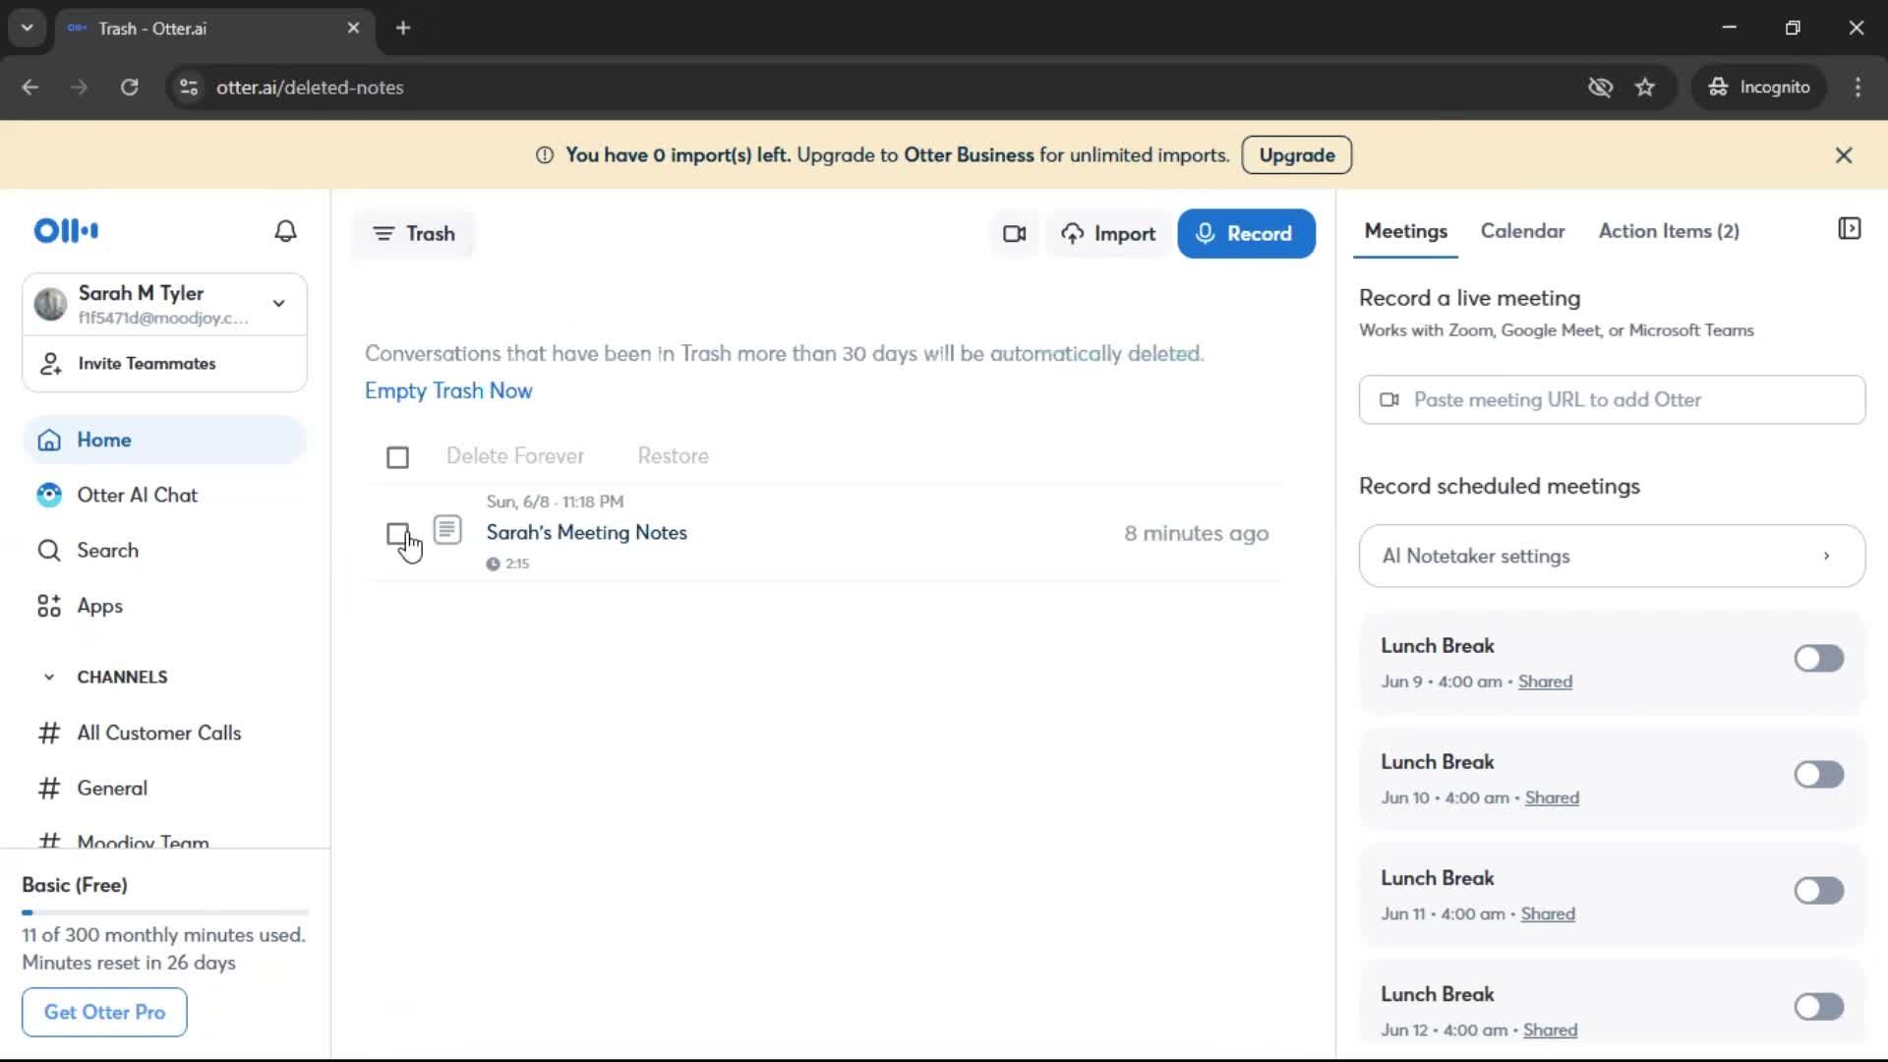Click the Invite Teammates button
Image resolution: width=1888 pixels, height=1062 pixels.
pos(164,364)
